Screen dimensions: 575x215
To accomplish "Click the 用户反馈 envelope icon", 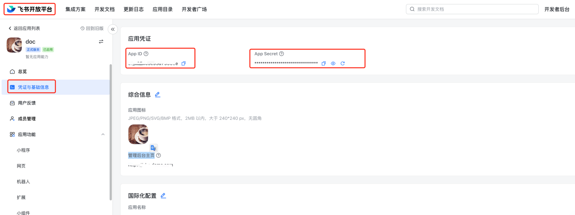I will click(12, 103).
